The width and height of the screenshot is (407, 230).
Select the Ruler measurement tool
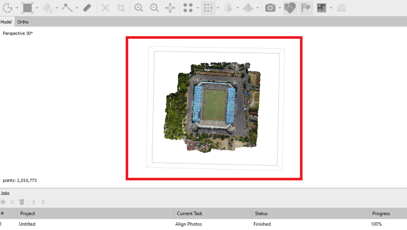[x=87, y=8]
